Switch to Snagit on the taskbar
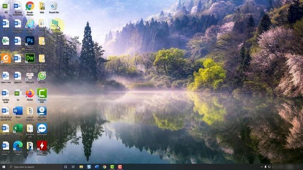The image size is (303, 170). click(89, 167)
